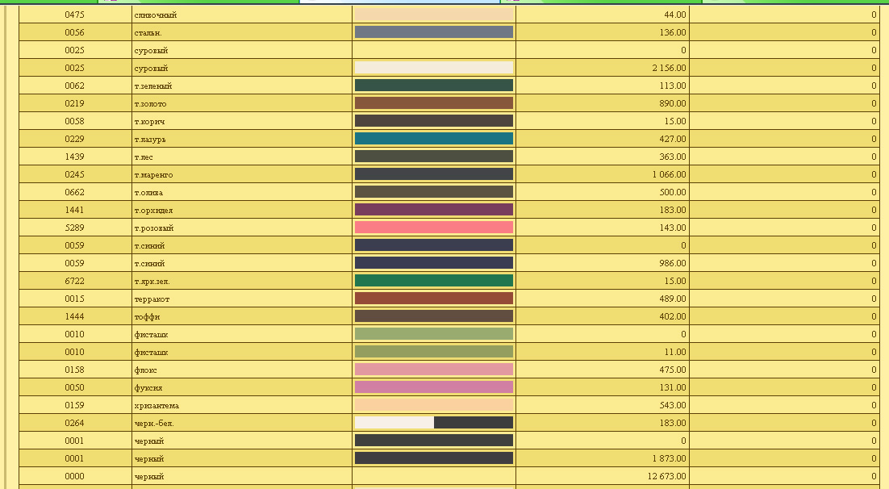Select code cell 0056
Image resolution: width=889 pixels, height=489 pixels.
pos(74,32)
